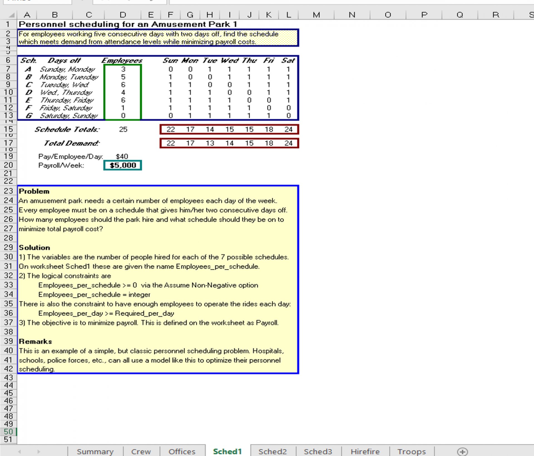
Task: Click the 'Solution' heading
Action: [x=34, y=247]
